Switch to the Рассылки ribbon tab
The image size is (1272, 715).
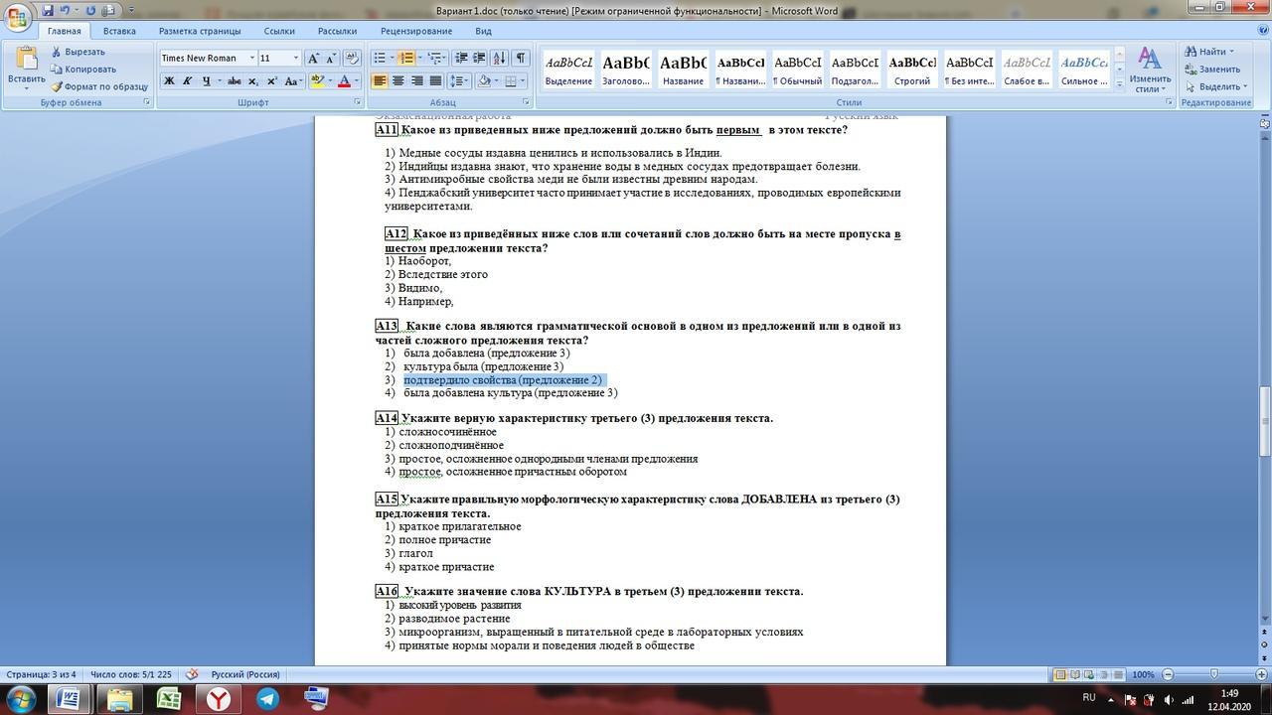338,31
